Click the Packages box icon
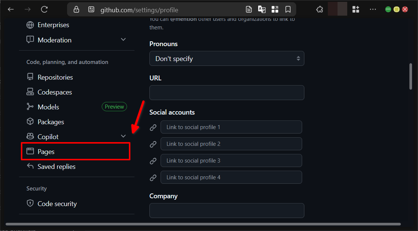 (30, 122)
